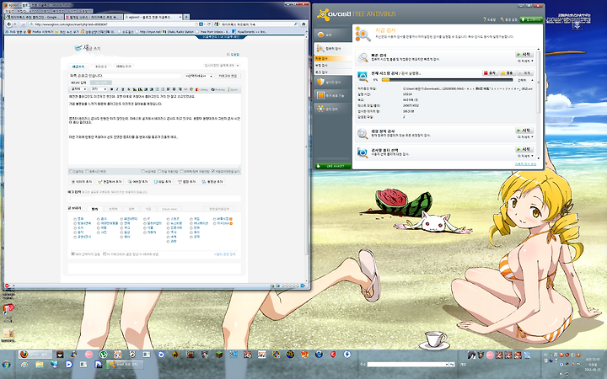607x379 pixels.
Task: Click the folder select scan icon
Action: click(x=363, y=152)
